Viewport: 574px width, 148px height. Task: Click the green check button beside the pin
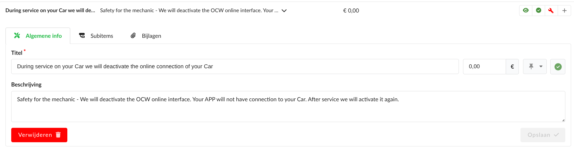(x=558, y=67)
